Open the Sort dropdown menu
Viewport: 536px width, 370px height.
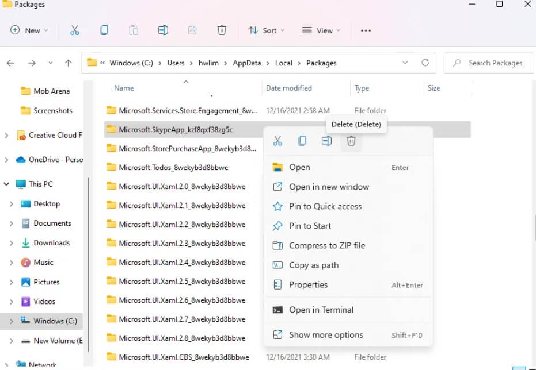pyautogui.click(x=267, y=30)
